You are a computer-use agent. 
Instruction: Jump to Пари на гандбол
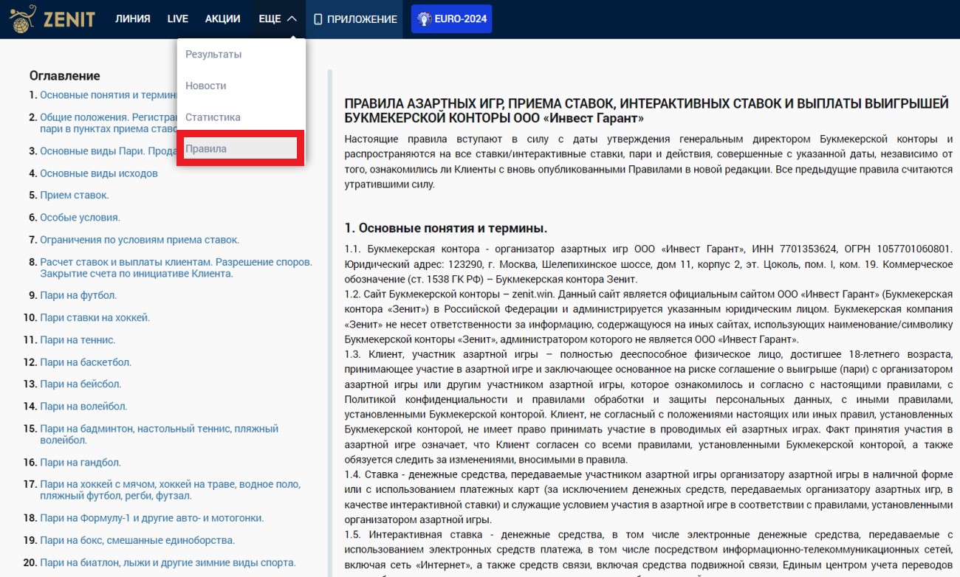(80, 463)
